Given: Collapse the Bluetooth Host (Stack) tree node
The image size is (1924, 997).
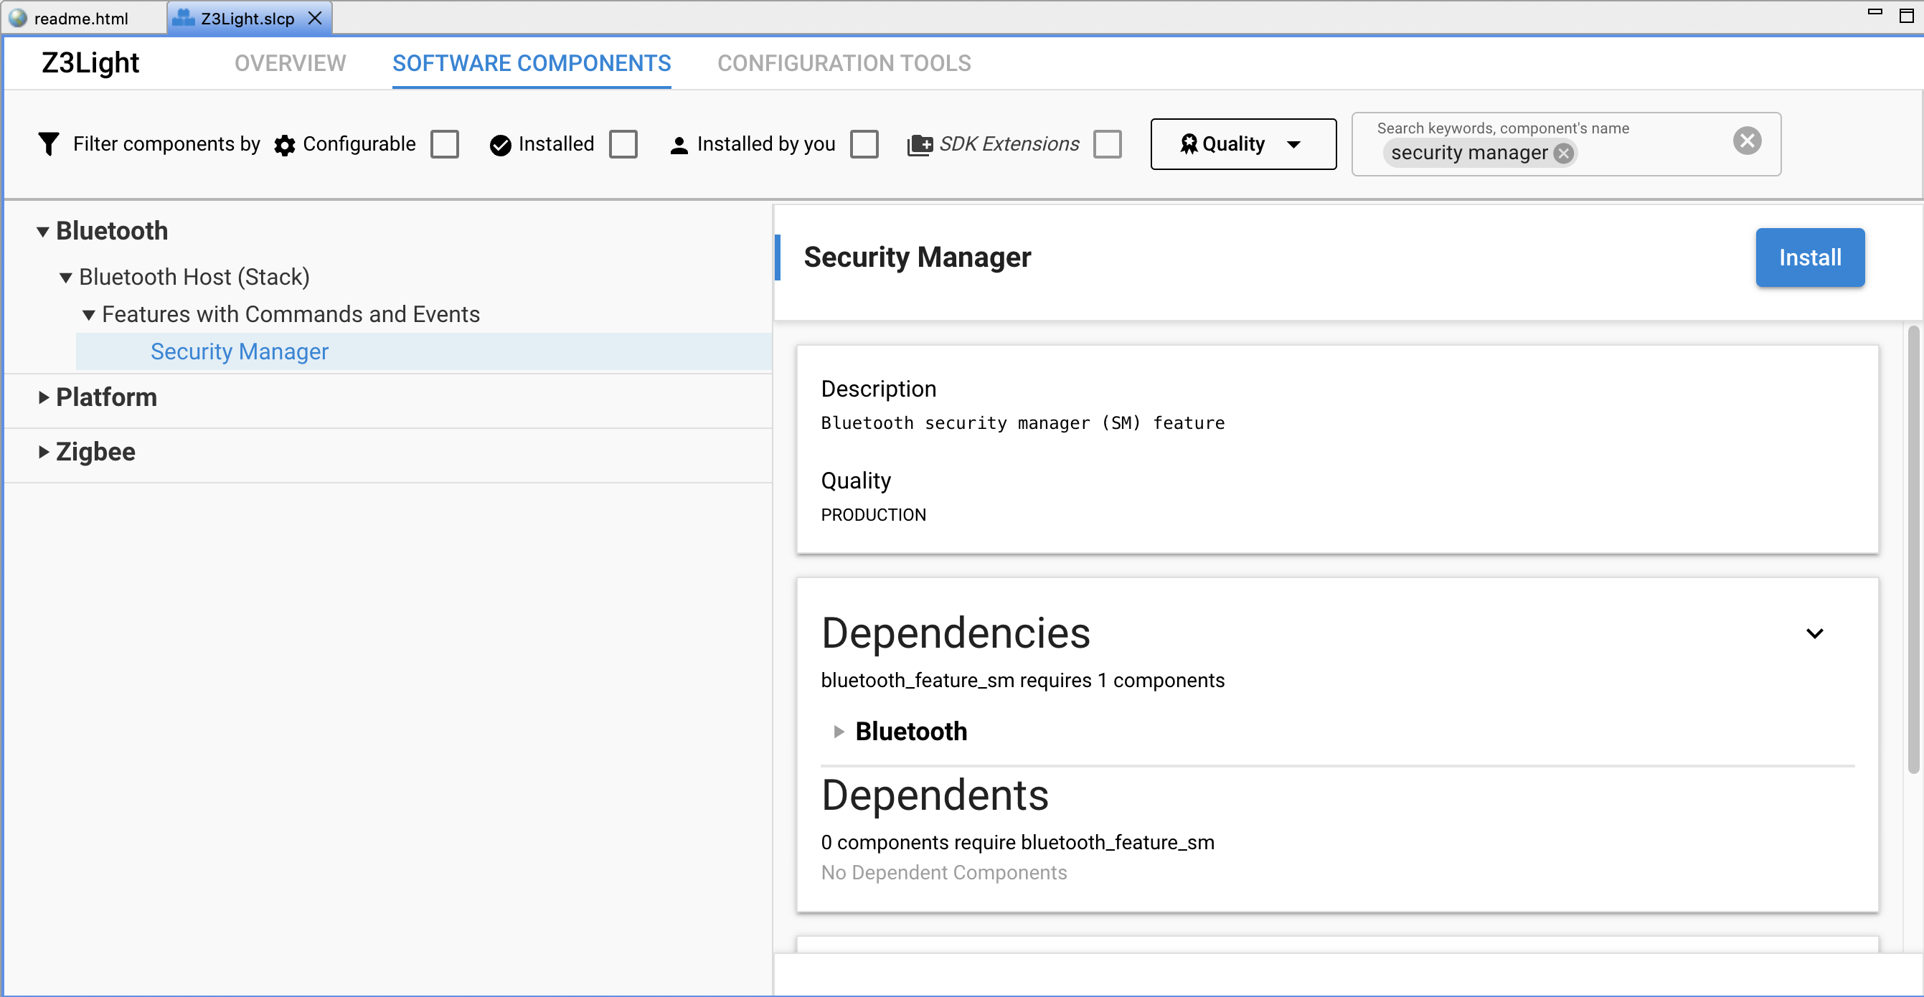Looking at the screenshot, I should point(65,277).
